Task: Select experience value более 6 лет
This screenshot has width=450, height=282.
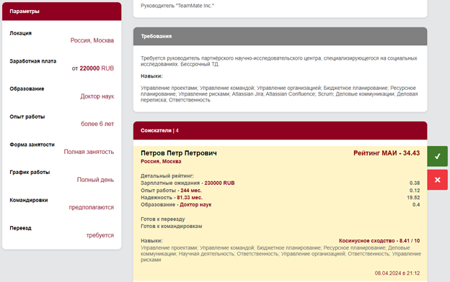Action: pyautogui.click(x=97, y=124)
